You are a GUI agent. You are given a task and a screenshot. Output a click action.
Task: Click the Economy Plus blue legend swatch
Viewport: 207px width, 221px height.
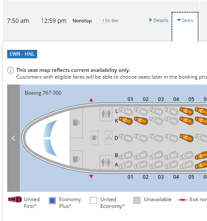pos(52,201)
